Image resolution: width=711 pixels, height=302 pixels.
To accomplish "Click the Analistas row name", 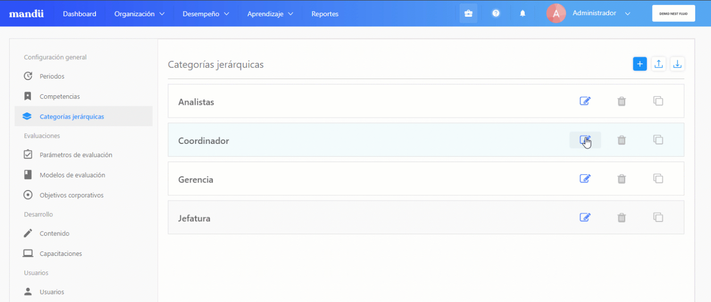I will [196, 102].
